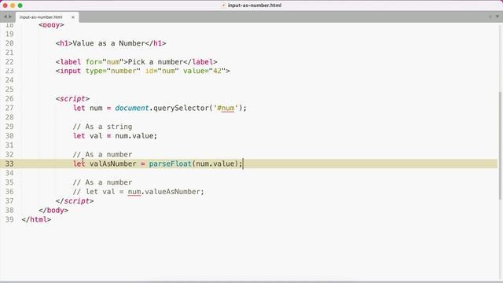Click the value="42" attribute

coord(204,71)
